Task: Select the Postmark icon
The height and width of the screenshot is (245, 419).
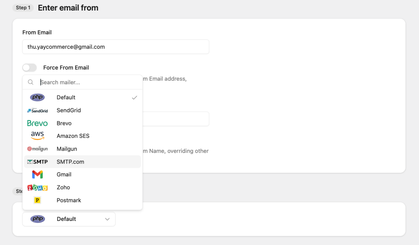Action: (37, 200)
